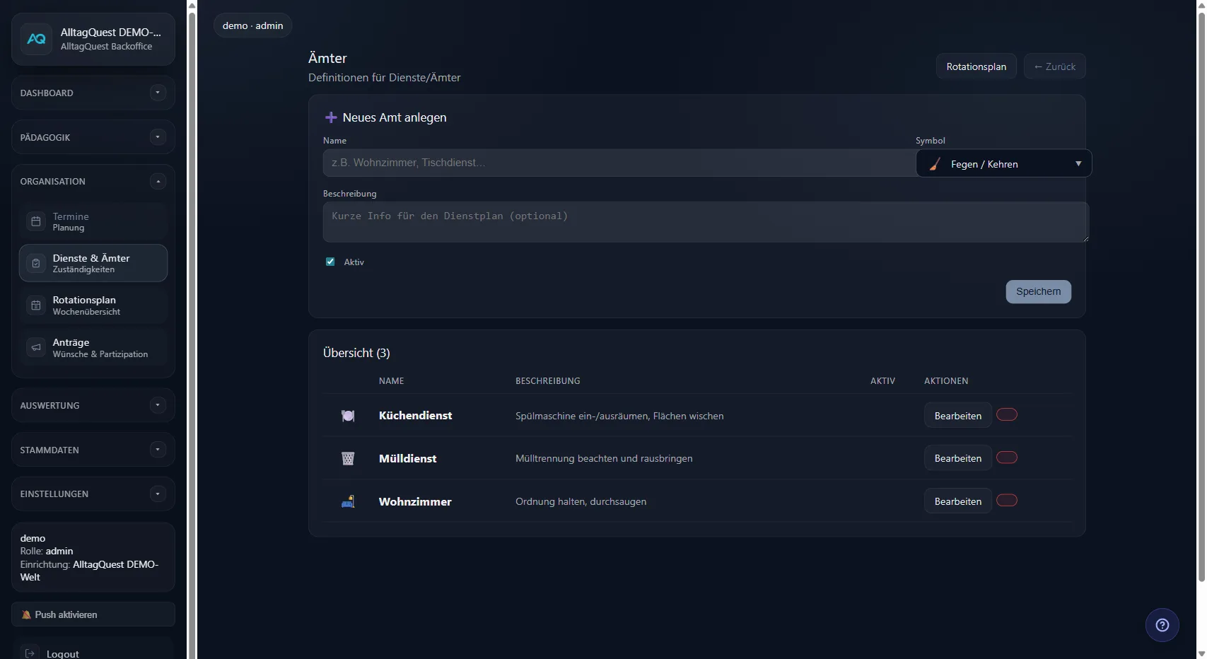Click the Termine calendar icon in sidebar
This screenshot has width=1207, height=659.
[36, 222]
